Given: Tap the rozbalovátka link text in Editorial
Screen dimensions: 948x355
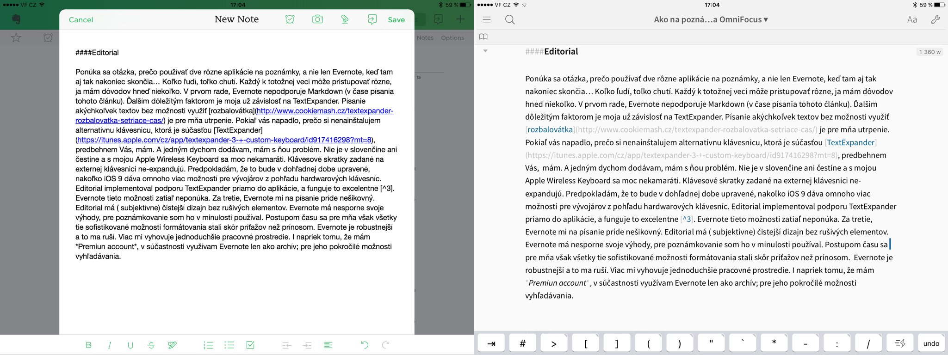Looking at the screenshot, I should pyautogui.click(x=550, y=129).
